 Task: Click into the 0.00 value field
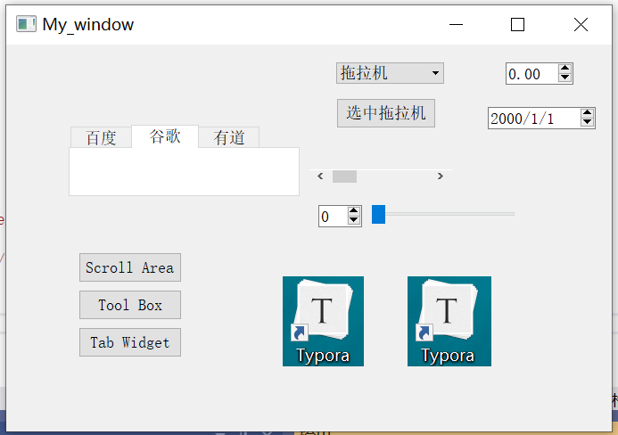tap(532, 74)
